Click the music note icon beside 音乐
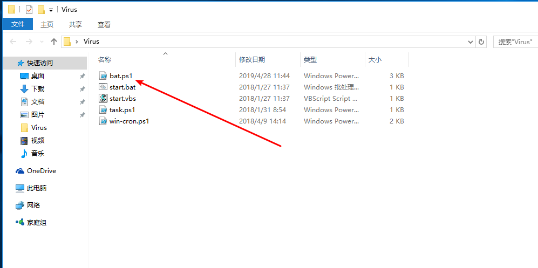This screenshot has height=268, width=538. click(x=24, y=154)
